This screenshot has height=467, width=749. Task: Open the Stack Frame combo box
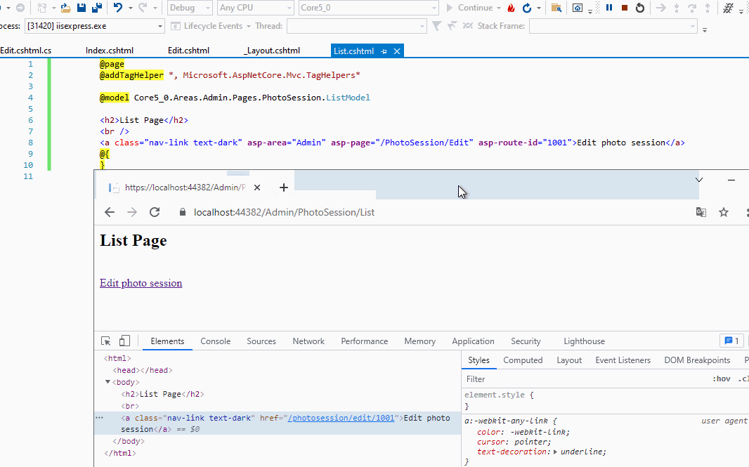click(x=613, y=26)
